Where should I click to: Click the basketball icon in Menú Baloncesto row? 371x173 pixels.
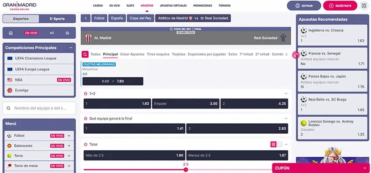point(10,146)
